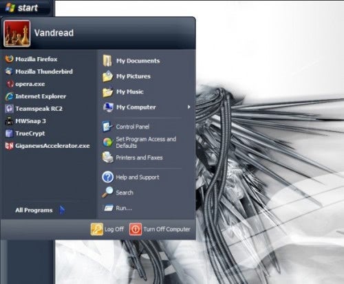Select the My Pictures text entry
This screenshot has height=284, width=344.
[133, 76]
